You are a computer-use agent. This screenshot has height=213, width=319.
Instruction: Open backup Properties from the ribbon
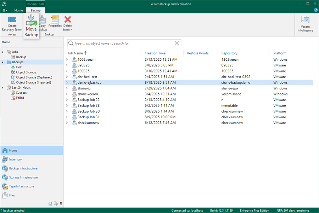(x=55, y=22)
